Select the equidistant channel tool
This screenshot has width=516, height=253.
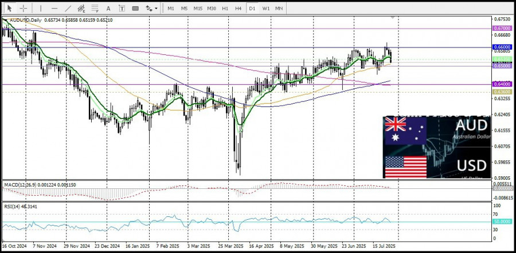click(81, 8)
